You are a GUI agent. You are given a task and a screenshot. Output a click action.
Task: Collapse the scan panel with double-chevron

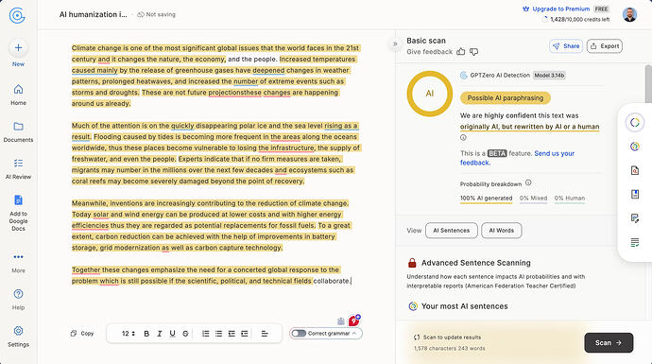pyautogui.click(x=395, y=43)
